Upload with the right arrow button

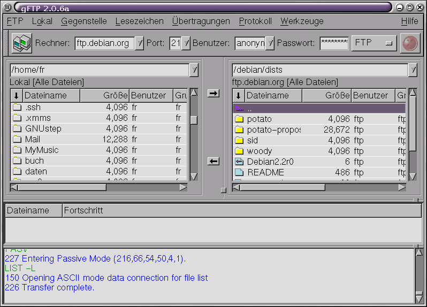coord(213,94)
